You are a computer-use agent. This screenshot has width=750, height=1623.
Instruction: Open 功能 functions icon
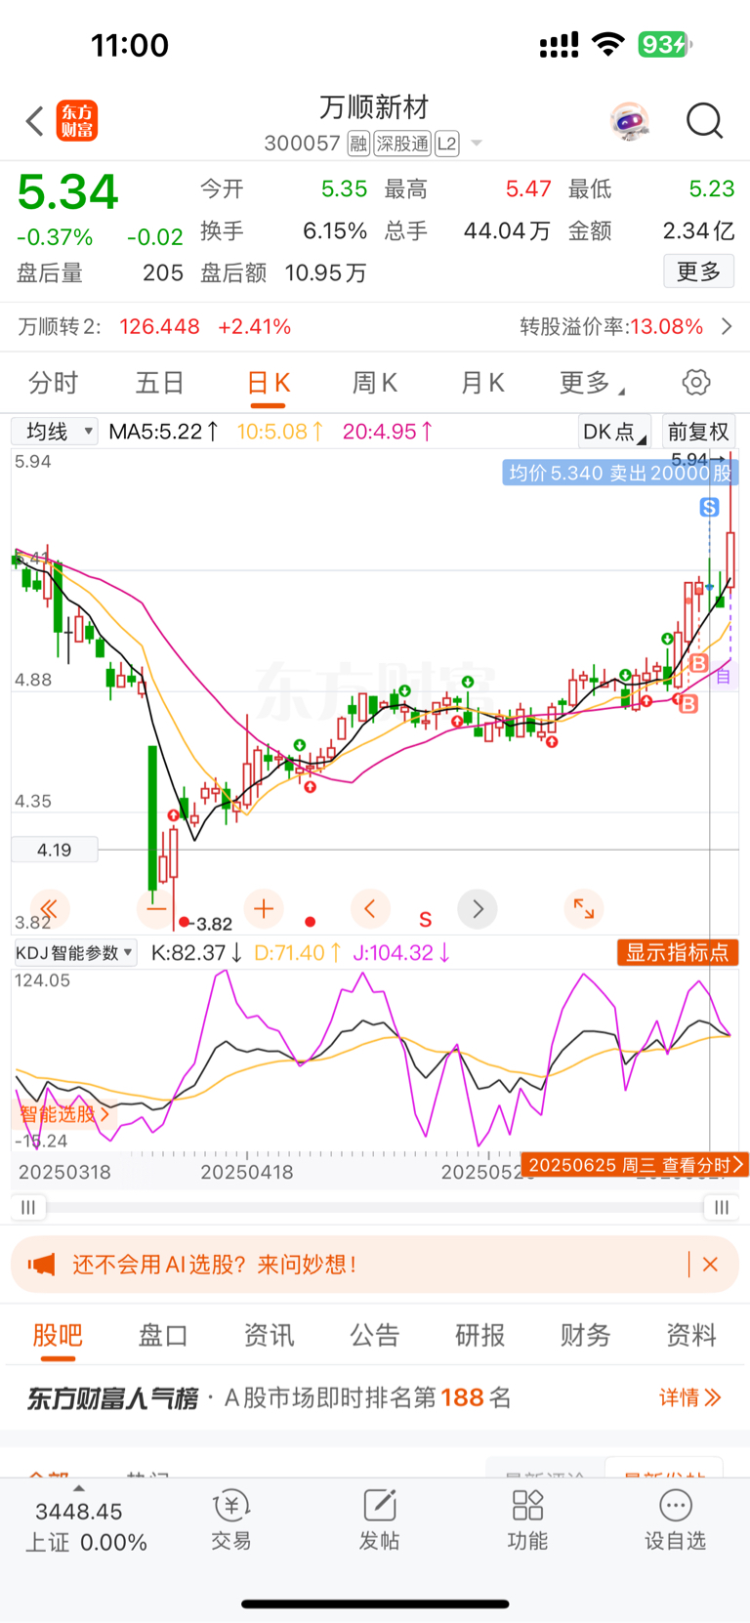point(527,1520)
